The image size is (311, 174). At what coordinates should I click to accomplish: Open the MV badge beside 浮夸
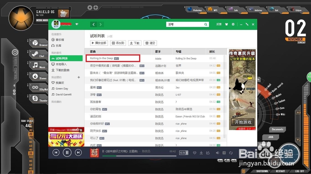tap(99, 95)
